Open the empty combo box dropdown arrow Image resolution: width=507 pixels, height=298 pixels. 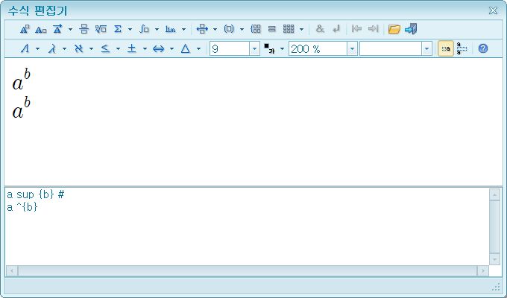[426, 49]
